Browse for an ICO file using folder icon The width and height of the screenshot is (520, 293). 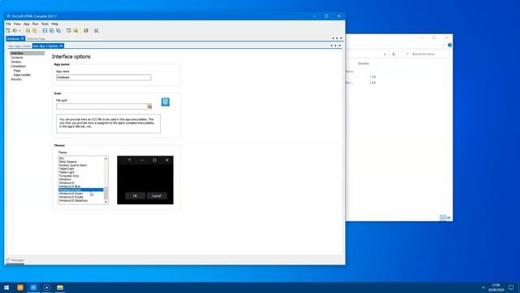[149, 107]
